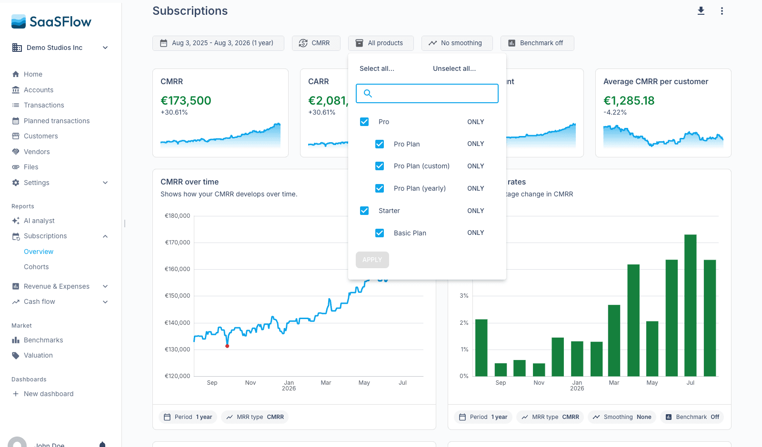Image resolution: width=762 pixels, height=447 pixels.
Task: Click the plus icon for New dashboard
Action: tap(16, 394)
